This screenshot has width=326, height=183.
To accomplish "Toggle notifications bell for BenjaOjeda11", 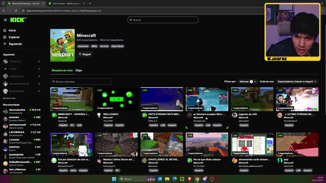I will click(39, 91).
